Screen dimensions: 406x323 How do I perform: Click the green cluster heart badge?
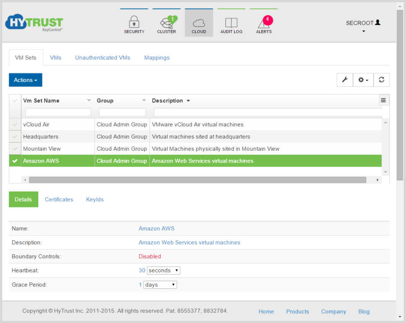(x=172, y=20)
